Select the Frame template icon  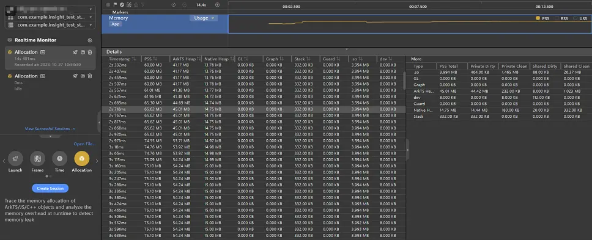pos(37,159)
